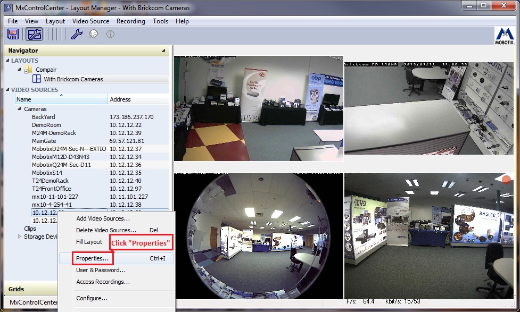The width and height of the screenshot is (520, 312).
Task: Select the DemoRoom camera
Action: (x=46, y=125)
